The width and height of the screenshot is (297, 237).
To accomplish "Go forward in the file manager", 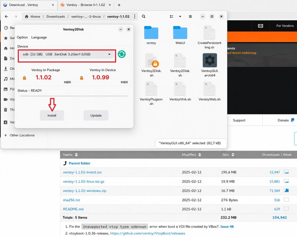I will [16, 16].
